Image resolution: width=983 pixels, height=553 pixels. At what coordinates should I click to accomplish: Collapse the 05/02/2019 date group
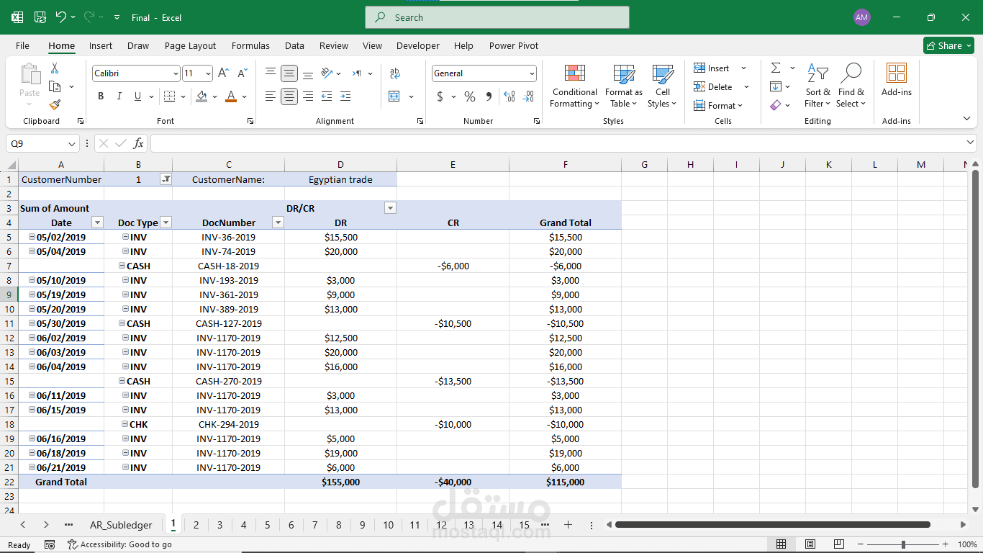click(x=32, y=237)
